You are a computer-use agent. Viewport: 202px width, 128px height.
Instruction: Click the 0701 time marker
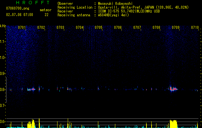coord(22,28)
